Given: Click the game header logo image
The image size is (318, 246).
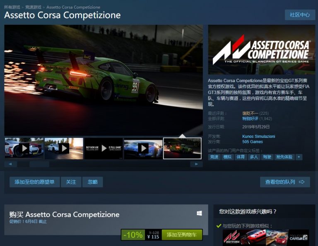Looking at the screenshot, I should [x=262, y=50].
